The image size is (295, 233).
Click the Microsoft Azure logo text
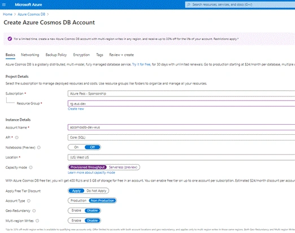tap(28, 5)
